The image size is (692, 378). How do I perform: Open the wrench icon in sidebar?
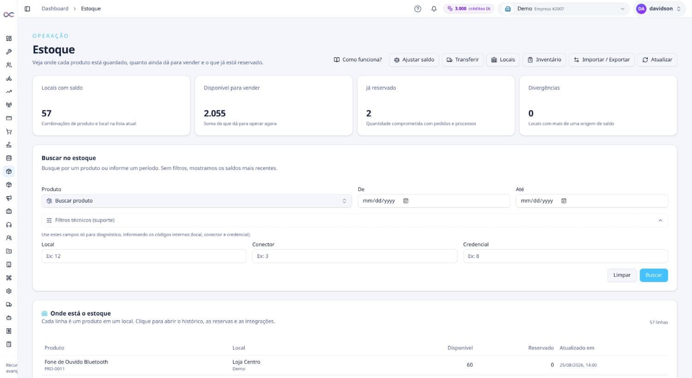click(9, 52)
